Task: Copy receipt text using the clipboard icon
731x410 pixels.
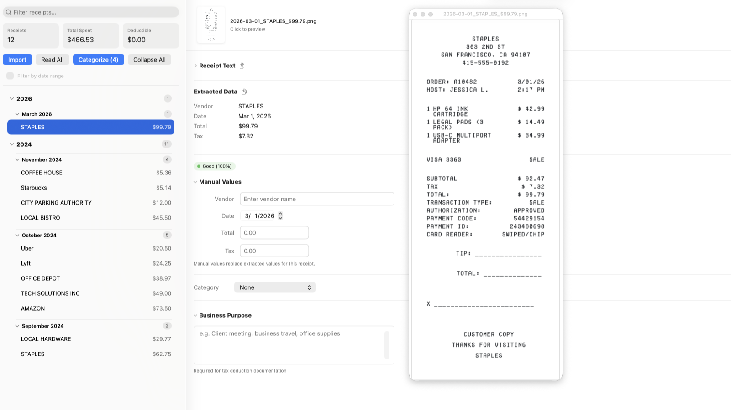Action: pyautogui.click(x=242, y=66)
